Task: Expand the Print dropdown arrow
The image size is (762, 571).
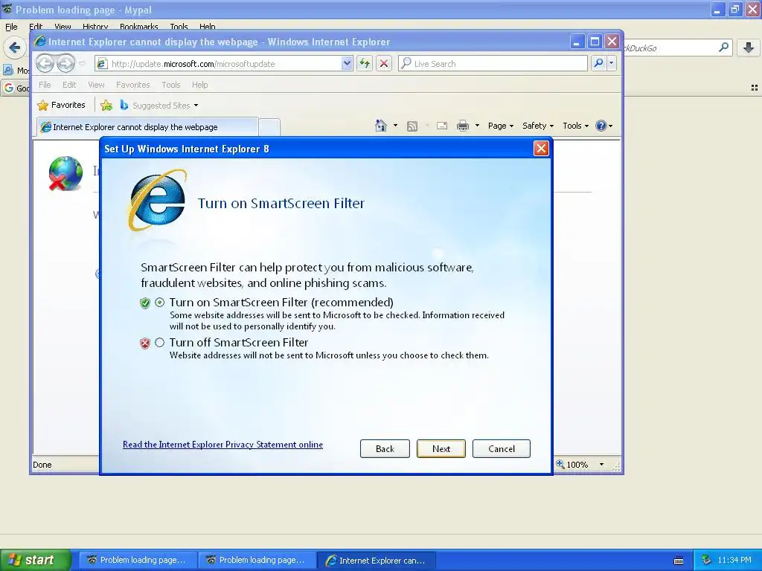Action: tap(477, 126)
